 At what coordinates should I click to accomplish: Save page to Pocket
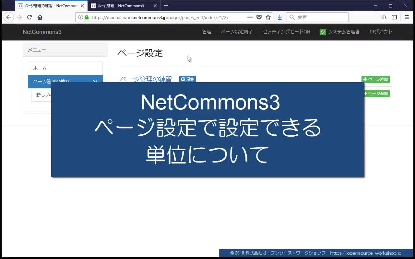(259, 17)
